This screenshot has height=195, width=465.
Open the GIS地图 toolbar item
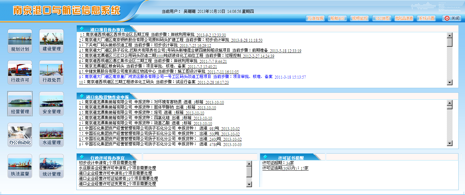(382, 18)
